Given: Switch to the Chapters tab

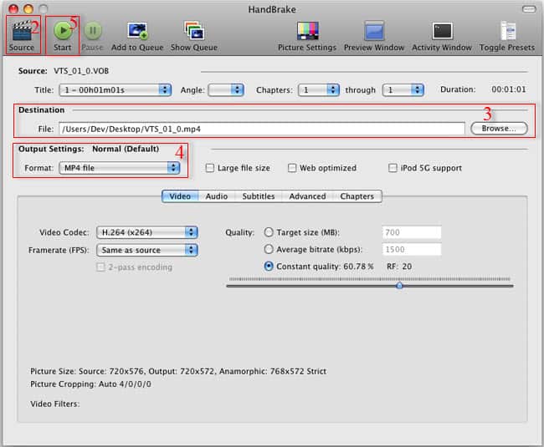Looking at the screenshot, I should point(357,196).
